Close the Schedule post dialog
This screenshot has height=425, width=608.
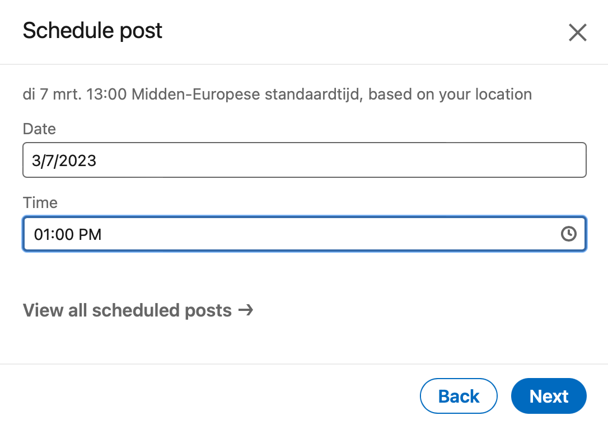tap(577, 32)
